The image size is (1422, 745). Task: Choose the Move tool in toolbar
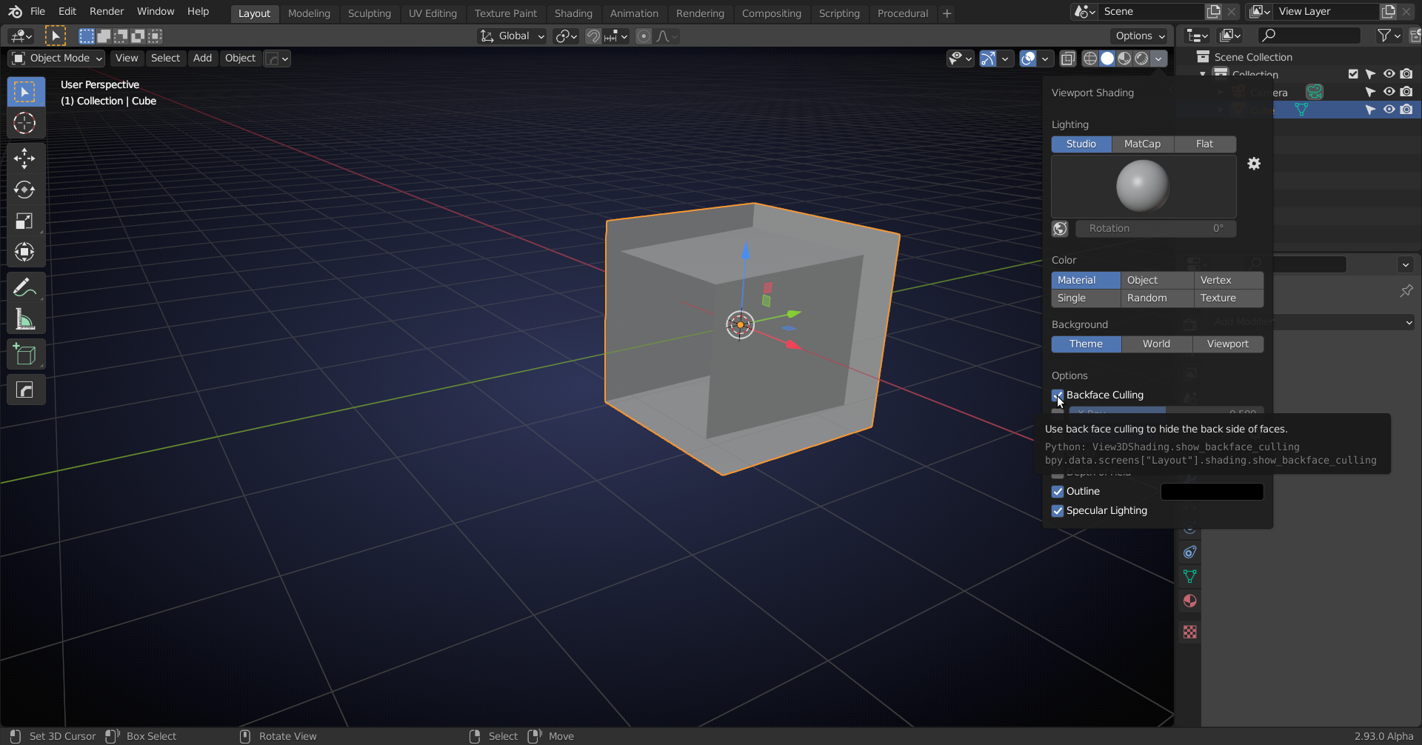pos(25,158)
